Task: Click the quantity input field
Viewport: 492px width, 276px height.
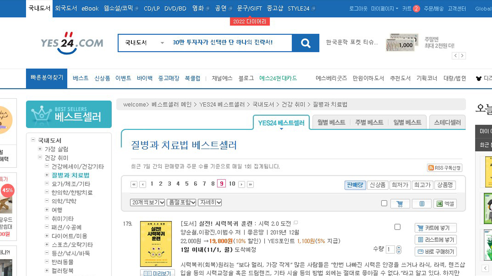Action: pyautogui.click(x=390, y=249)
